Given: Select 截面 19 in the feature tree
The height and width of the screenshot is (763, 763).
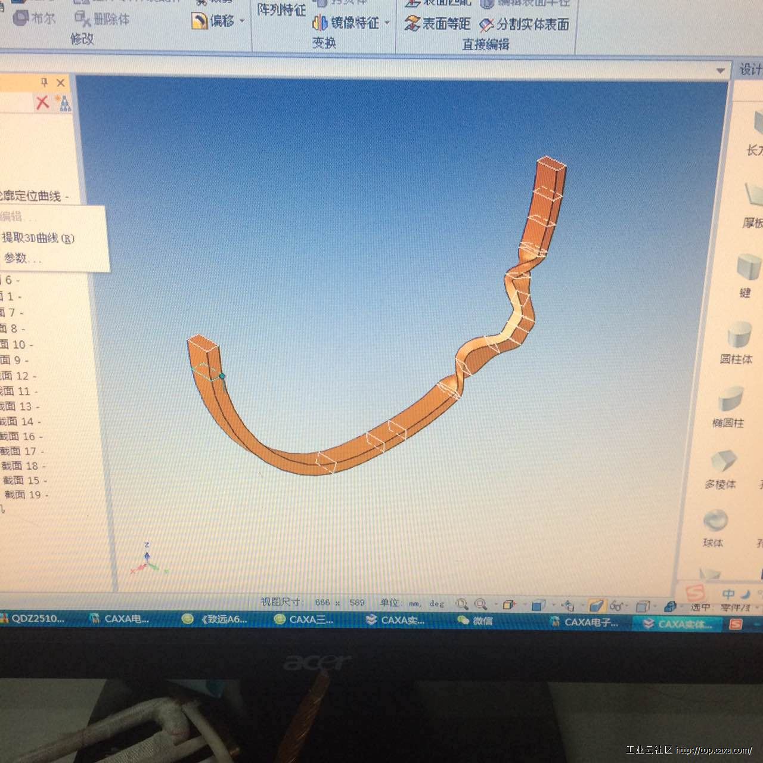Looking at the screenshot, I should (x=26, y=495).
